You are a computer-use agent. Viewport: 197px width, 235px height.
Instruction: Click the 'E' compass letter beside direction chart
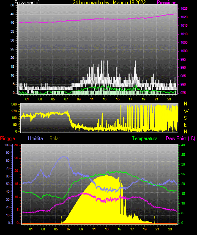pyautogui.click(x=185, y=125)
